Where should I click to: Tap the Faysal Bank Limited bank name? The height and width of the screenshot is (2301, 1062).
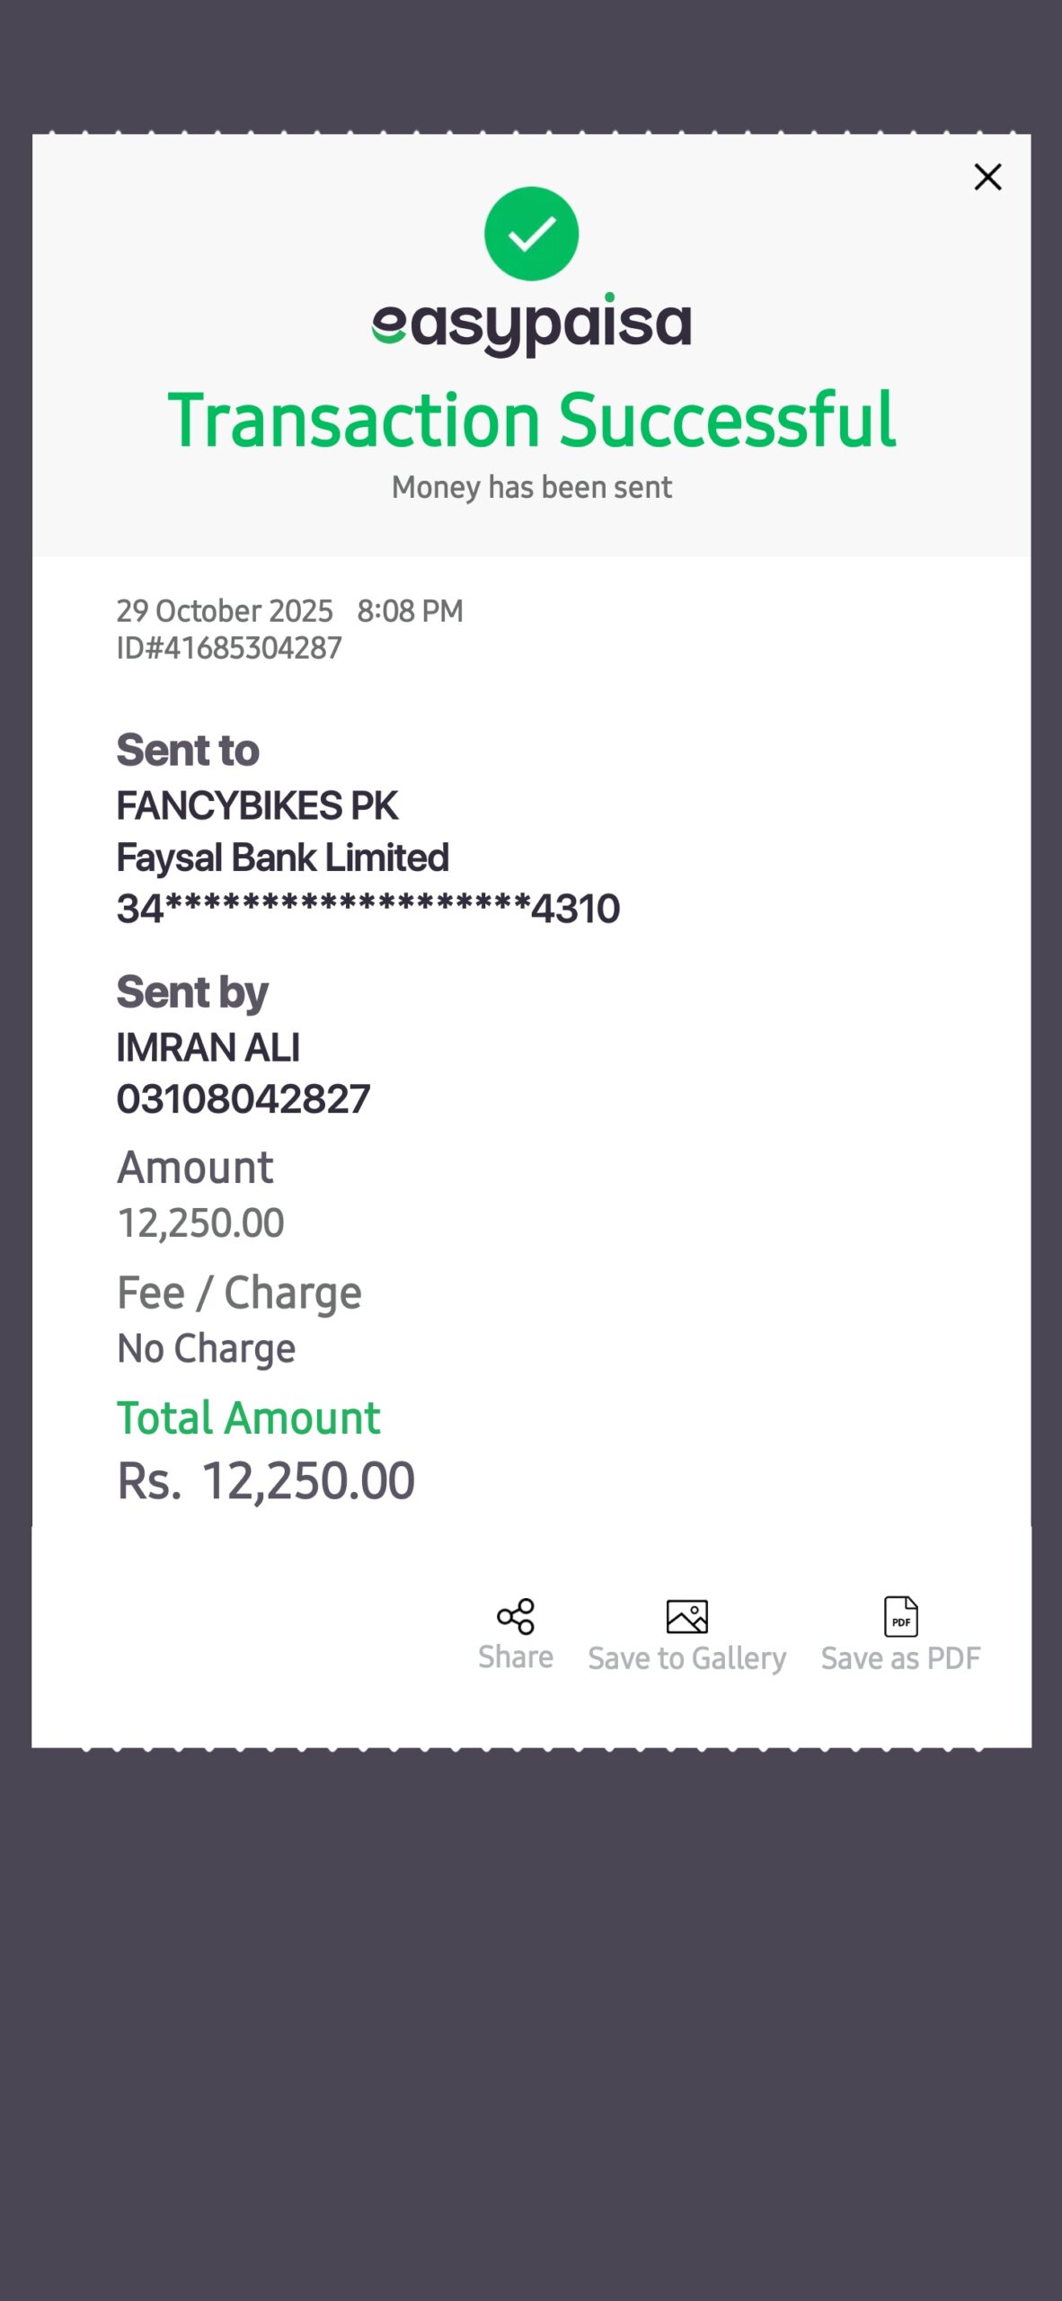click(283, 857)
